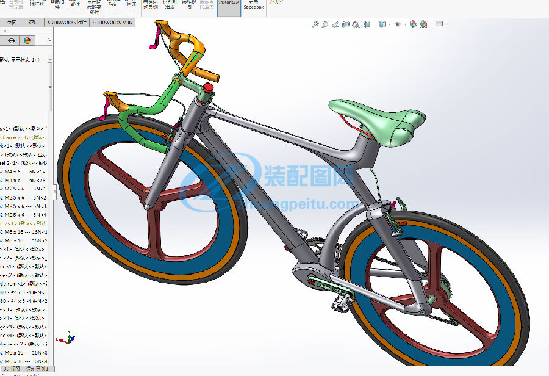The width and height of the screenshot is (549, 376).
Task: Open the 3D 视图 bottom tab
Action: point(12,369)
